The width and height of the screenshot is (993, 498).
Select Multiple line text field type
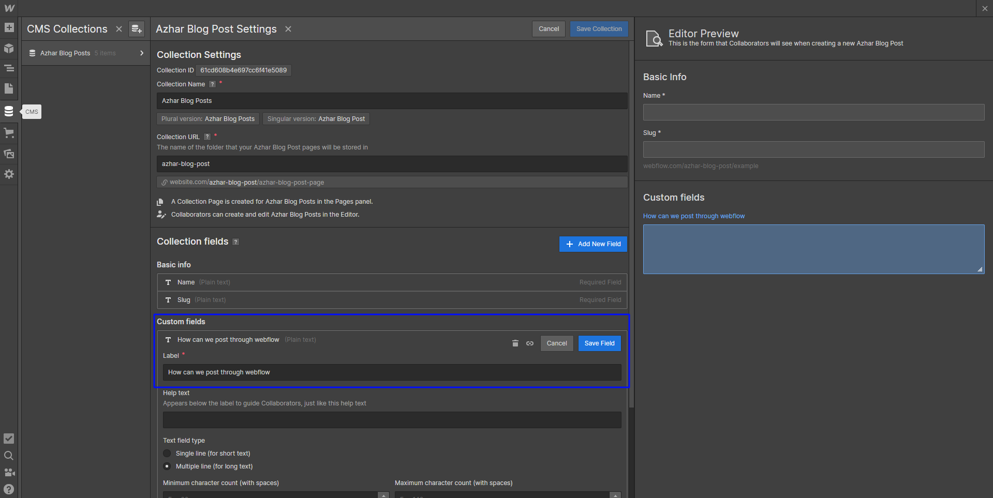(167, 466)
